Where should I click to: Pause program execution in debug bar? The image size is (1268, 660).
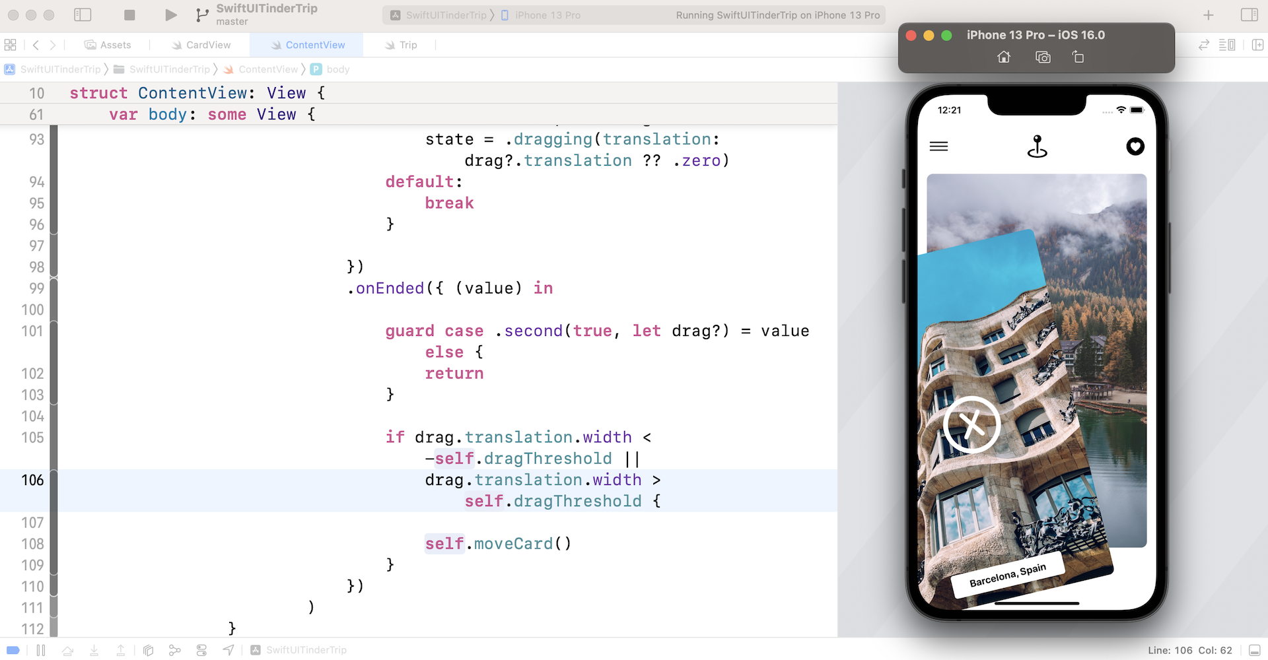[x=41, y=650]
